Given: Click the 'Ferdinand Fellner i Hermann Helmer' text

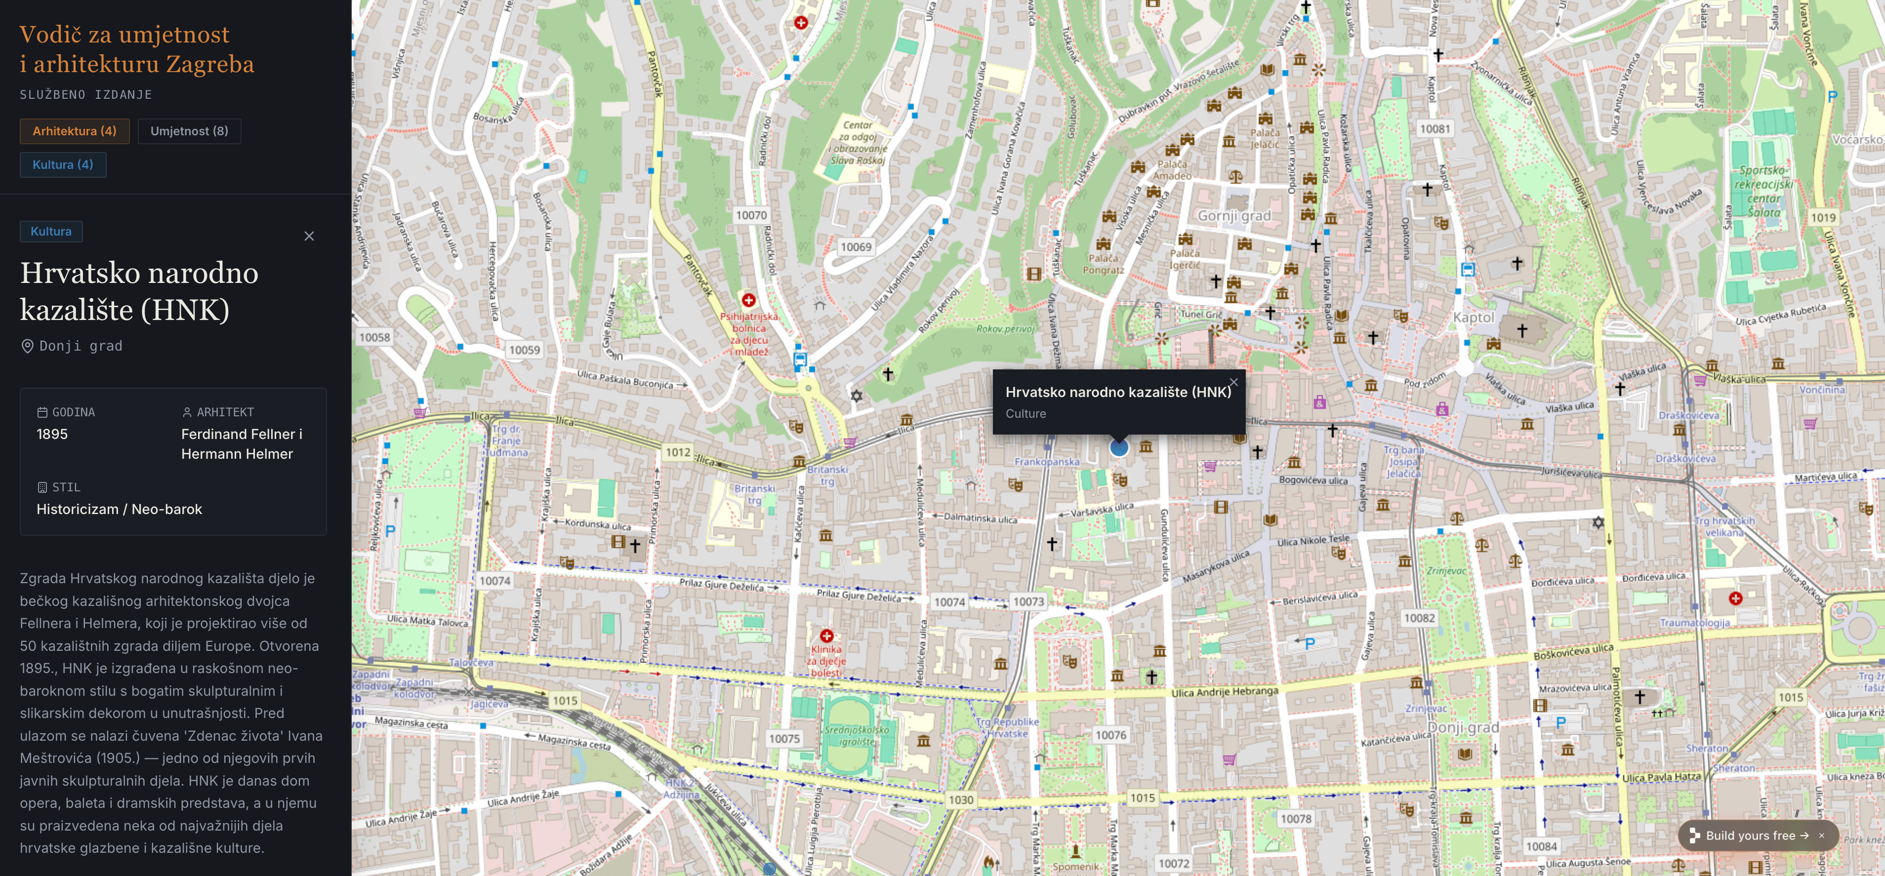Looking at the screenshot, I should coord(242,444).
